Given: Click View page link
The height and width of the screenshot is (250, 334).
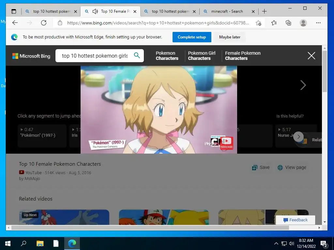Looking at the screenshot, I should click(292, 168).
